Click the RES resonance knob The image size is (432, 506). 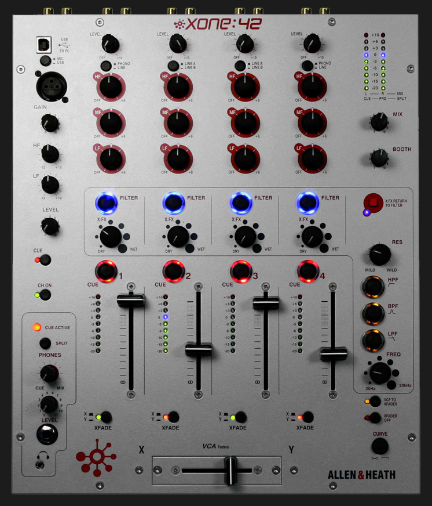coord(380,255)
